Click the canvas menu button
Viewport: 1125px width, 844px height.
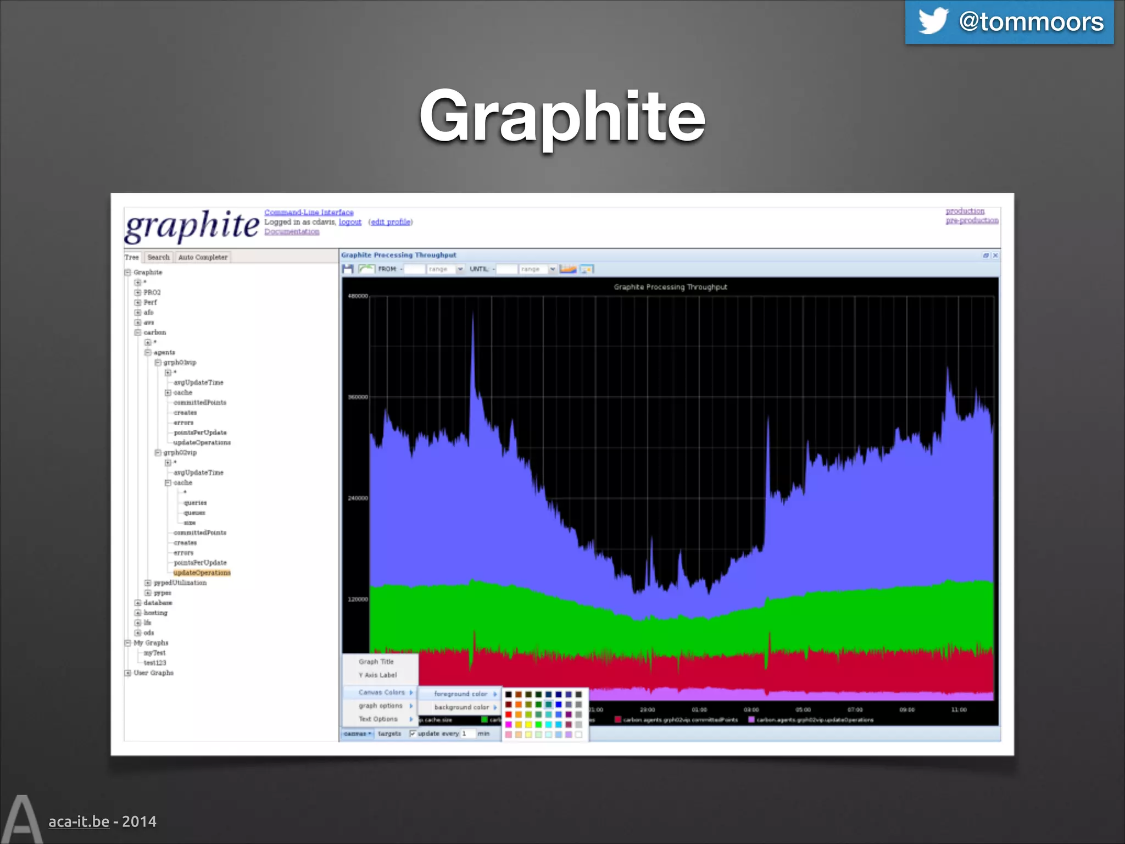tap(358, 734)
